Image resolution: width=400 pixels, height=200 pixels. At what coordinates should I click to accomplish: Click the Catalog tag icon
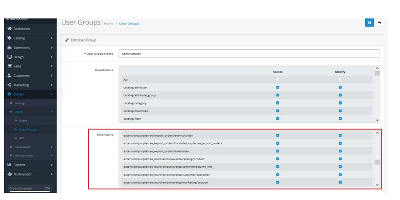point(9,38)
